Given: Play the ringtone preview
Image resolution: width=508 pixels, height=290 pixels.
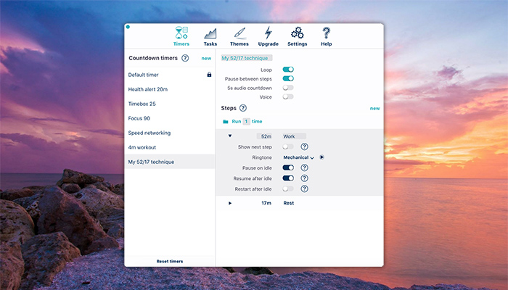Looking at the screenshot, I should pos(321,157).
